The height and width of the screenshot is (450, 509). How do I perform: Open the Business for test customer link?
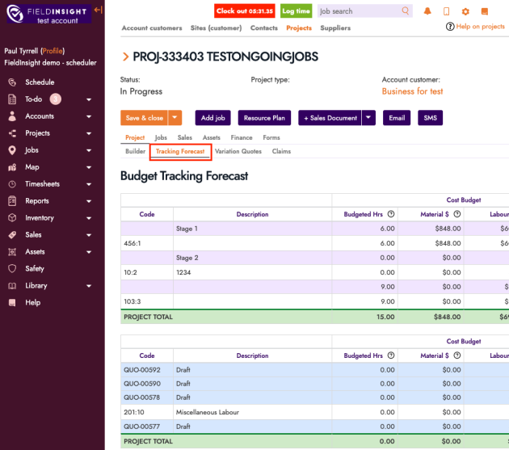[x=412, y=92]
